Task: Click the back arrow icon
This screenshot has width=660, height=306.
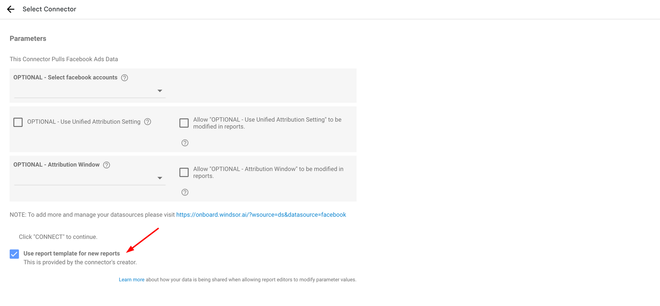Action: [11, 9]
